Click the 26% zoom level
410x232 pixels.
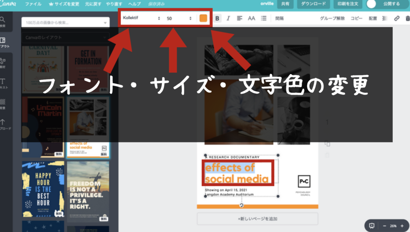click(393, 226)
